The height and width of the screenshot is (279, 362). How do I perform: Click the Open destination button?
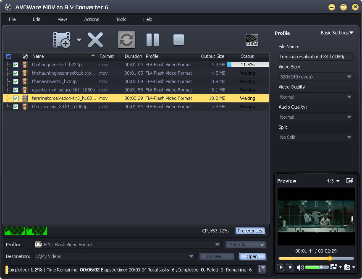pos(252,256)
